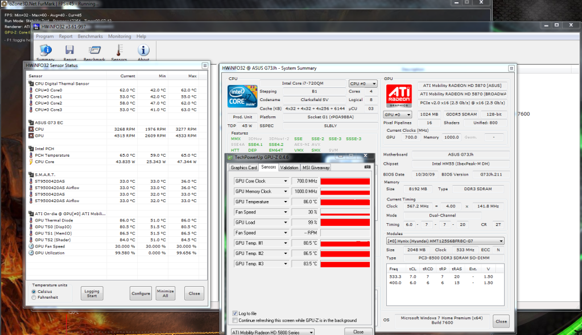Open the Program menu
The image size is (582, 335).
[45, 36]
